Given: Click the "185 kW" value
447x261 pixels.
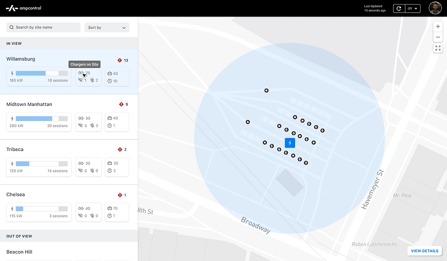Looking at the screenshot, I should (x=16, y=80).
